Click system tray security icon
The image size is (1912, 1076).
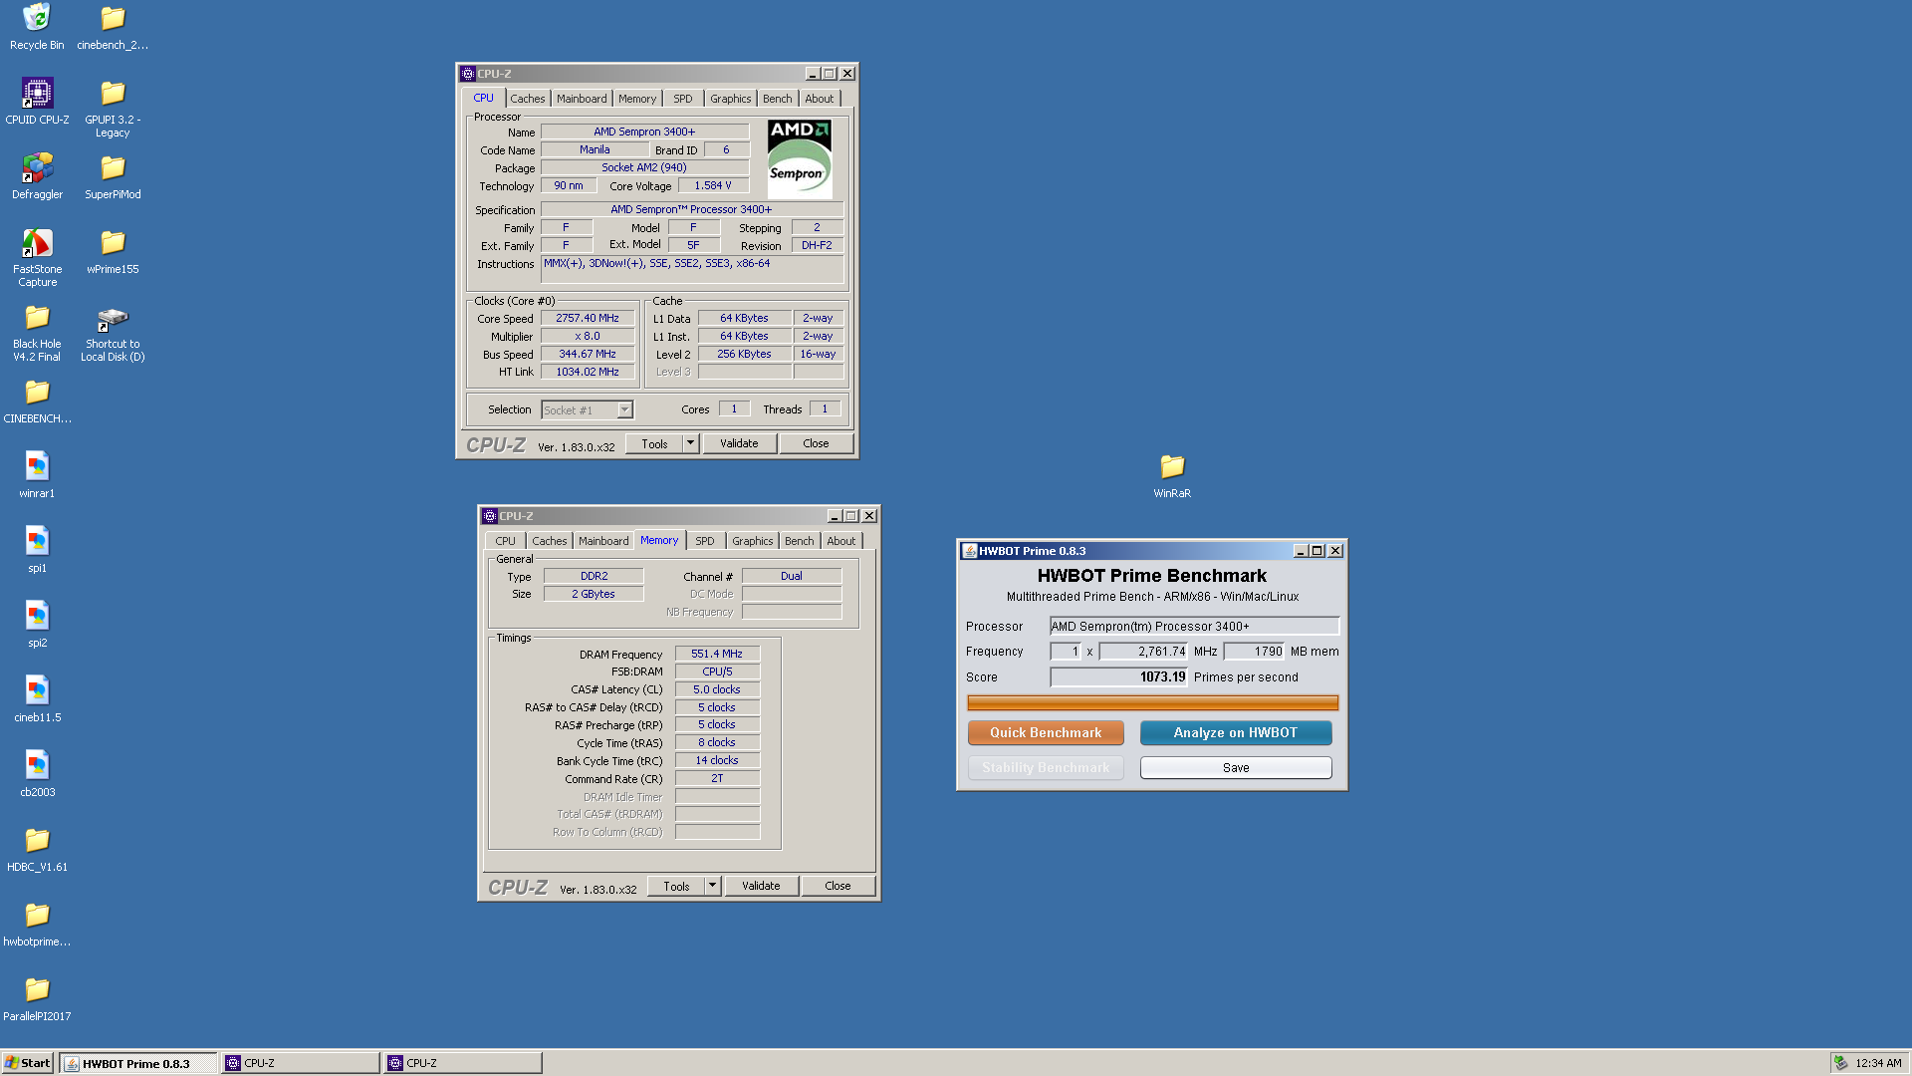[1840, 1063]
